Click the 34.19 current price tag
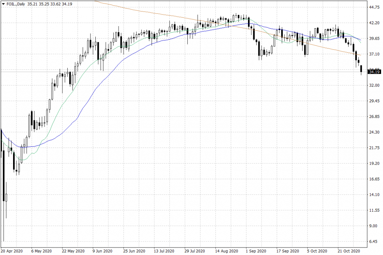This screenshot has width=383, height=255. 374,72
